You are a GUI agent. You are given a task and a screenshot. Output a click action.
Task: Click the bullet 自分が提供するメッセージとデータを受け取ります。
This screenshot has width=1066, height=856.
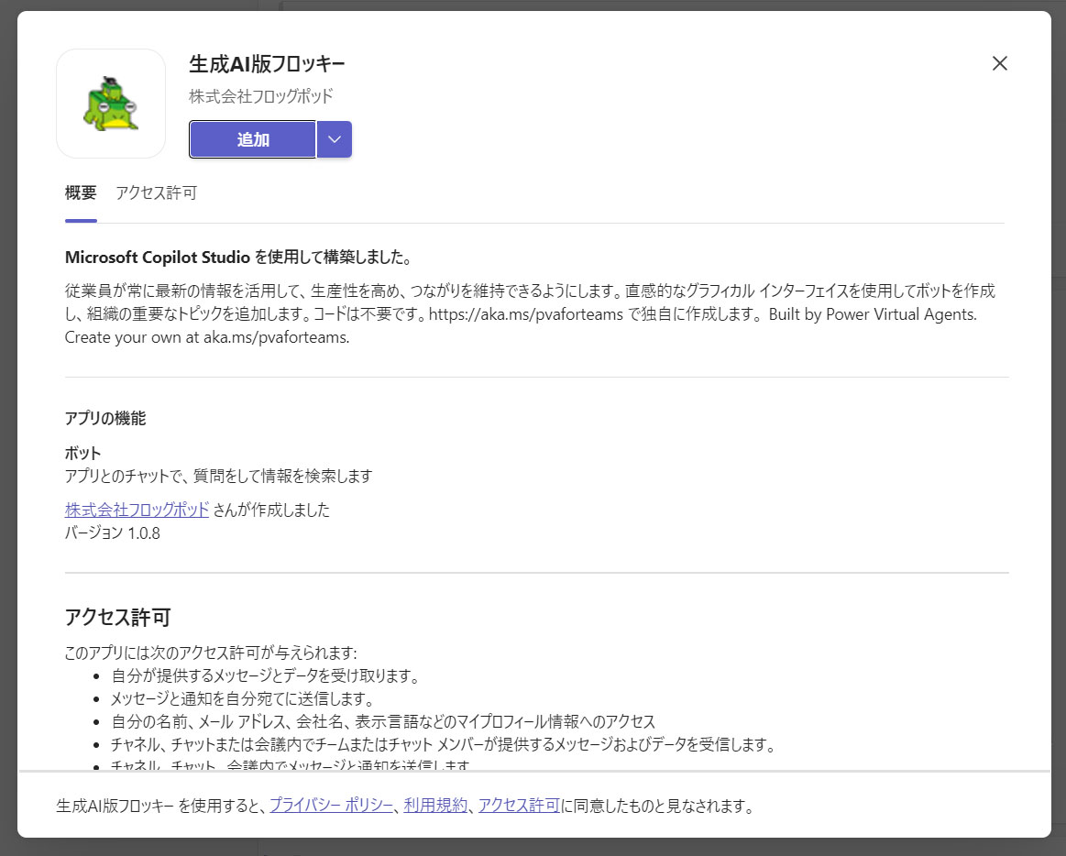[267, 675]
